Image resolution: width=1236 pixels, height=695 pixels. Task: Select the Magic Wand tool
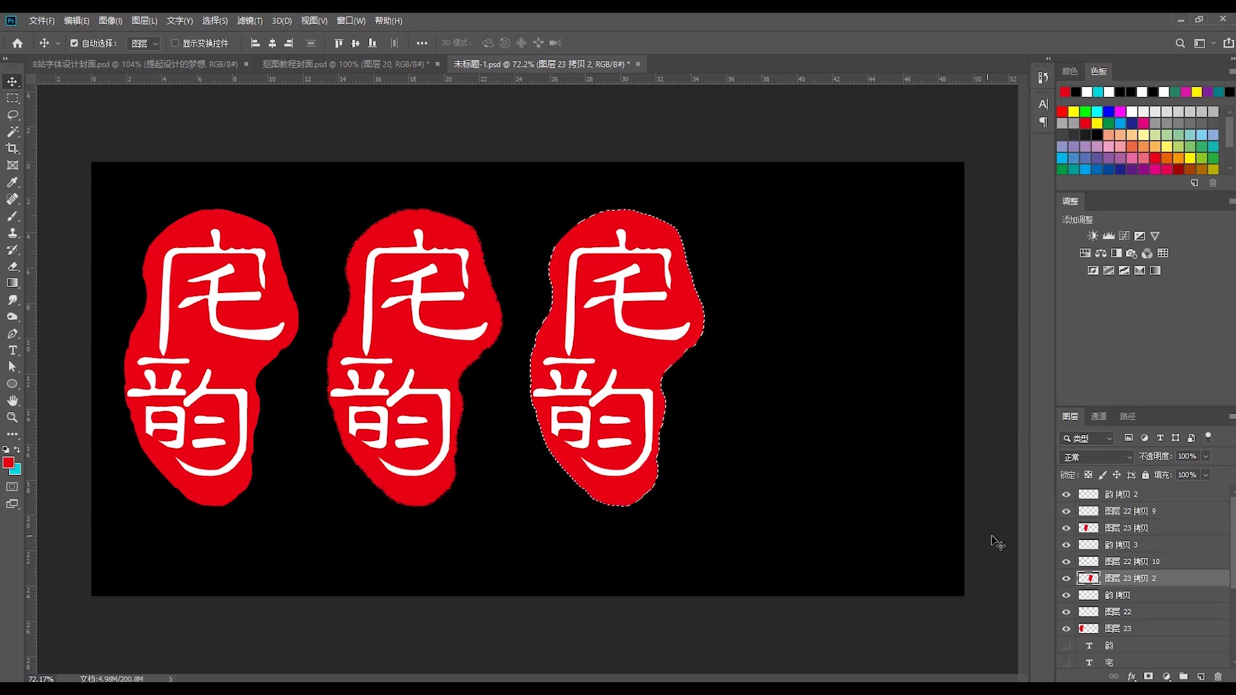click(x=12, y=132)
